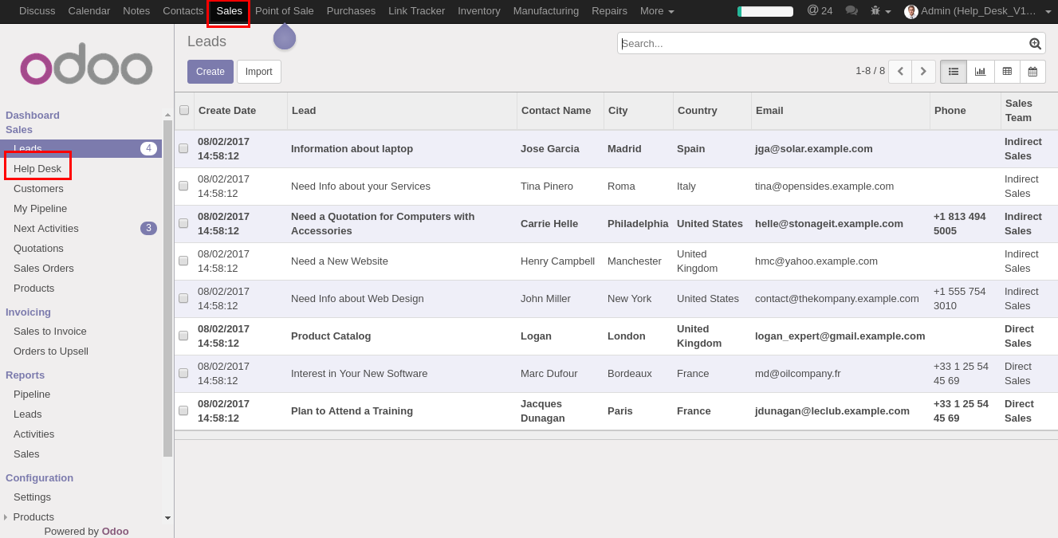Open the @ mentions inbox
The height and width of the screenshot is (538, 1058).
click(820, 11)
